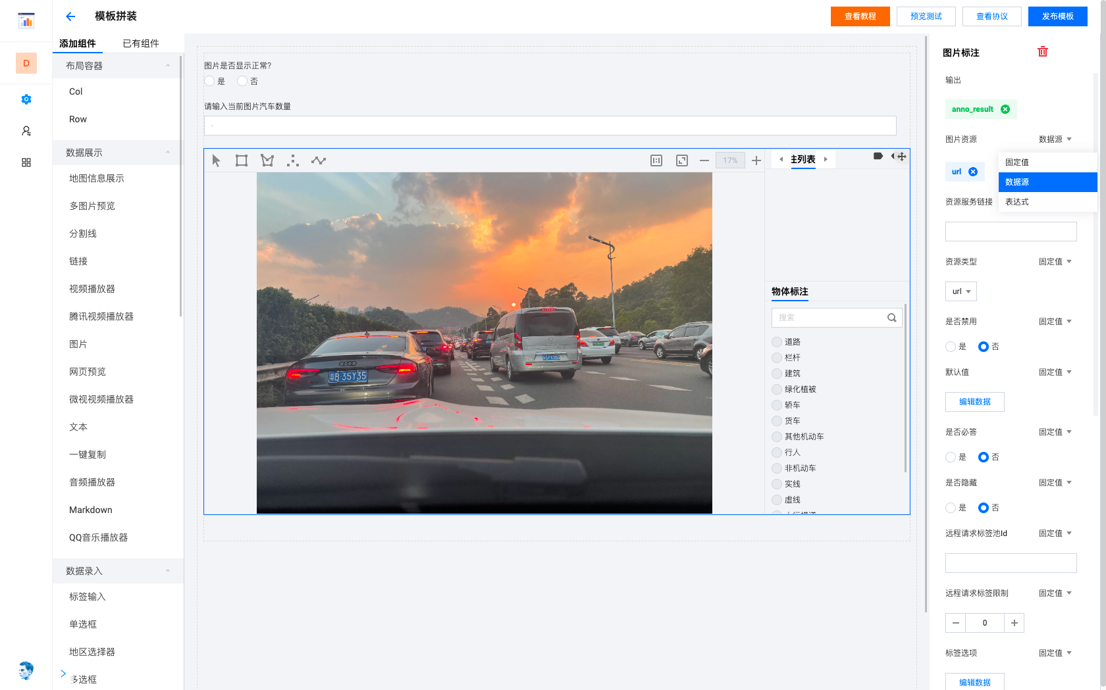
Task: Go to previous list with left triangle
Action: click(x=781, y=159)
